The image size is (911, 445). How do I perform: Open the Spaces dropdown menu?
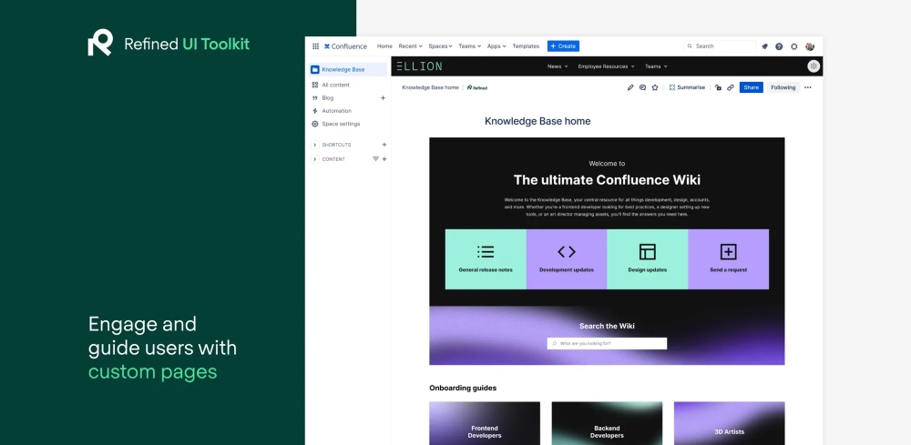440,46
